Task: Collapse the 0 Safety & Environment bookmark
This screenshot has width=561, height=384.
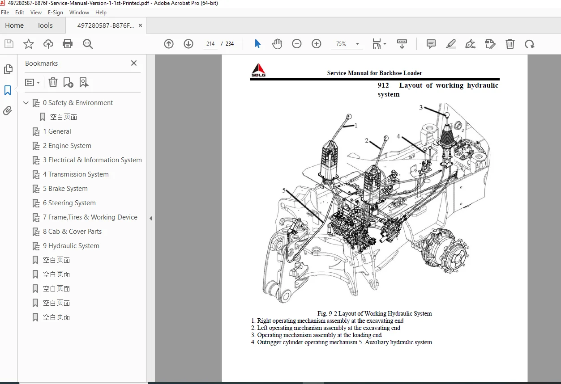Action: 26,103
